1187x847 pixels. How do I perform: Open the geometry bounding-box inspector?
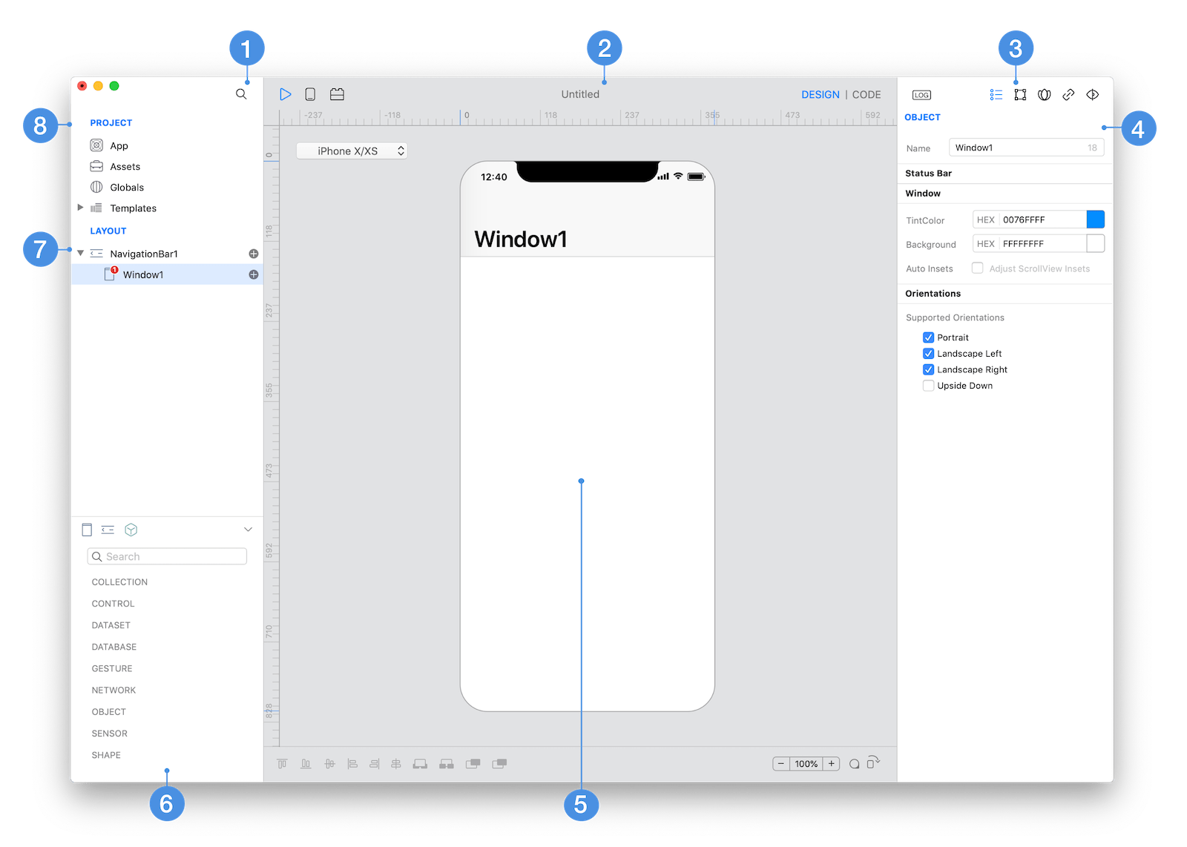1020,94
